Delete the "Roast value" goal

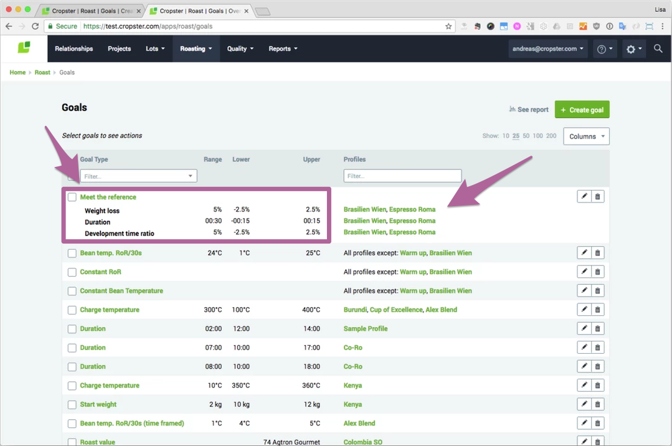point(597,442)
